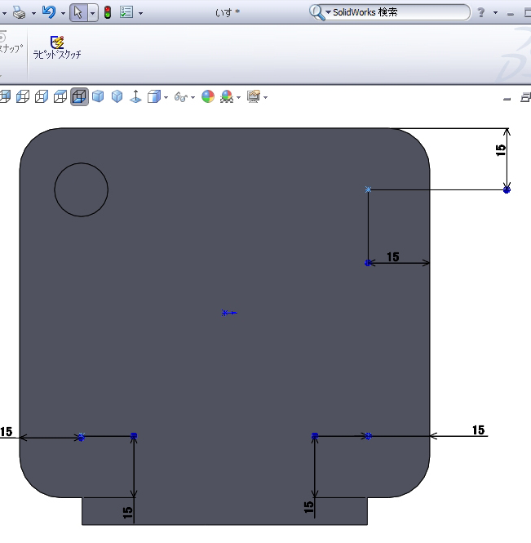Screen dimensions: 531x543
Task: Activate the Select arrow cursor tool
Action: point(78,12)
